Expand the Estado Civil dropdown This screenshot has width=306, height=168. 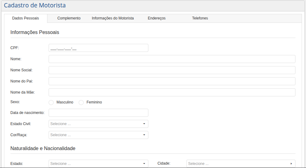[x=98, y=124]
